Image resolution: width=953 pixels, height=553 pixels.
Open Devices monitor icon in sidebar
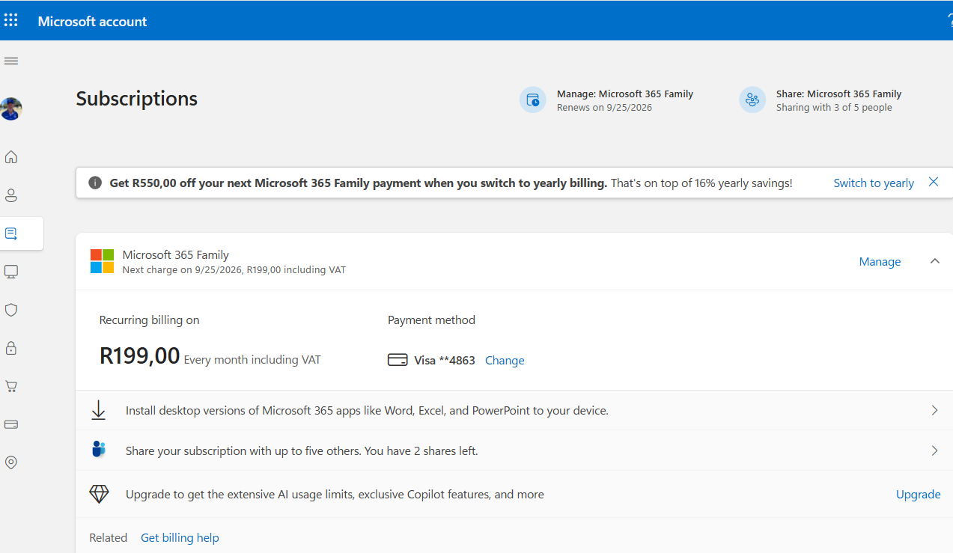[x=11, y=272]
